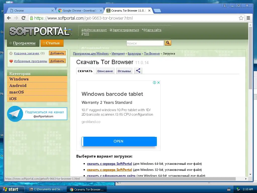Click the keyboard tray icon
This screenshot has height=193, width=257.
click(x=229, y=189)
